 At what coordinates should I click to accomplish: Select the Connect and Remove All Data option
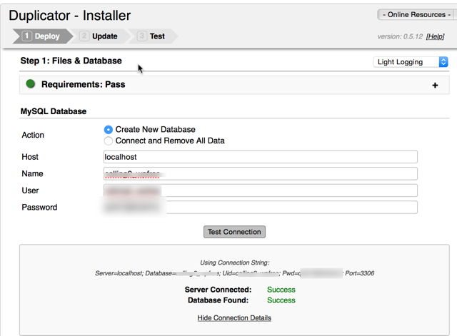(x=109, y=141)
